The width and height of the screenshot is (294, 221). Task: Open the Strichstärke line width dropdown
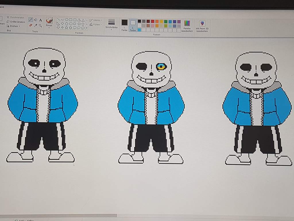tap(111, 24)
